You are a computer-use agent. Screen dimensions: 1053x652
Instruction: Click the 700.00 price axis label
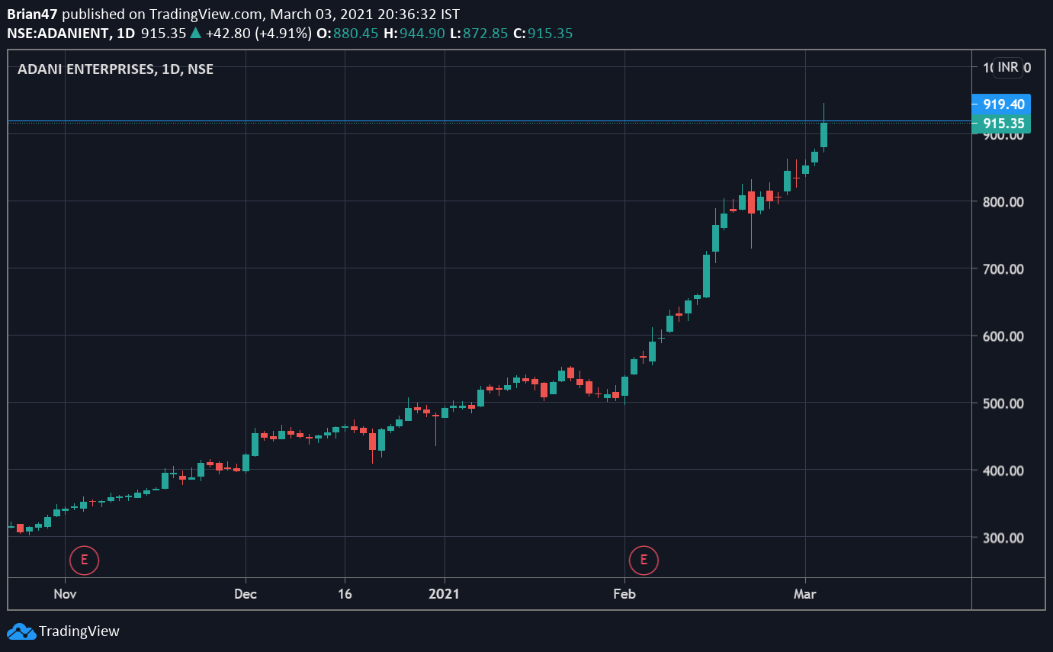pyautogui.click(x=1003, y=269)
